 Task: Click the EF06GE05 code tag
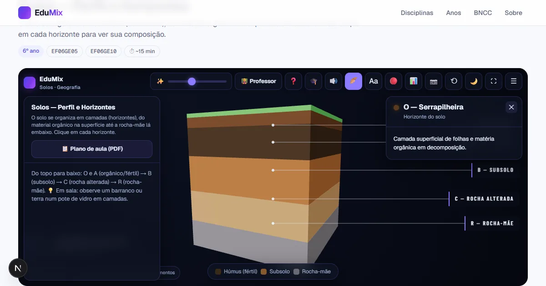[x=65, y=51]
